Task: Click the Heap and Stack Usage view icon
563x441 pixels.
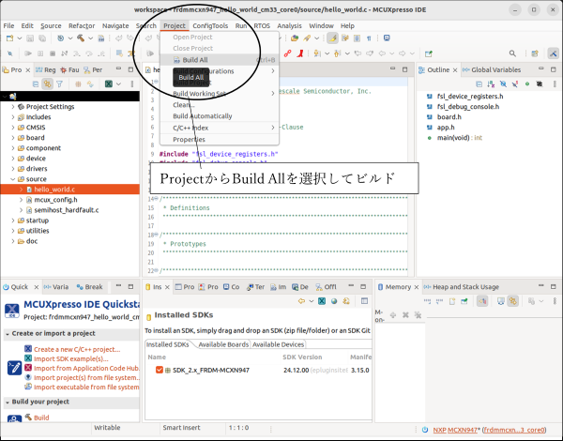Action: pyautogui.click(x=429, y=286)
